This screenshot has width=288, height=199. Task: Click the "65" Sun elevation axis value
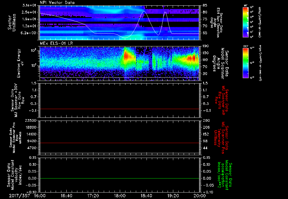[205, 33]
